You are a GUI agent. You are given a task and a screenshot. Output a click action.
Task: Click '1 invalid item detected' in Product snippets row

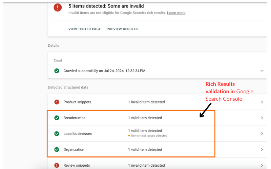(146, 102)
